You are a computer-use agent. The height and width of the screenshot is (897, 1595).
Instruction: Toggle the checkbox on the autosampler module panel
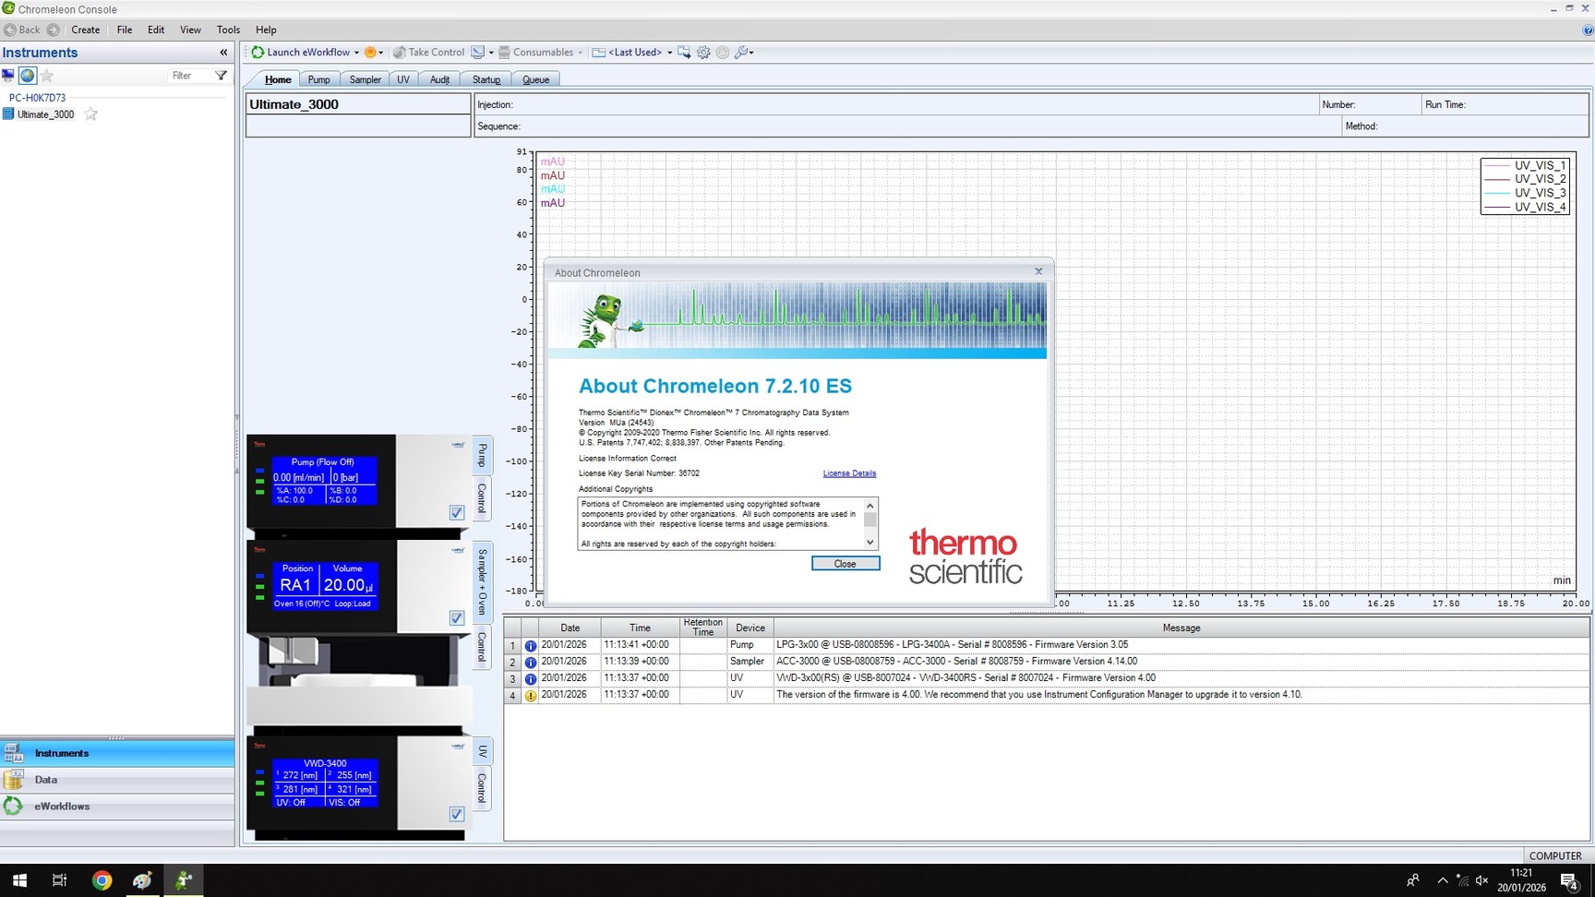click(x=456, y=617)
